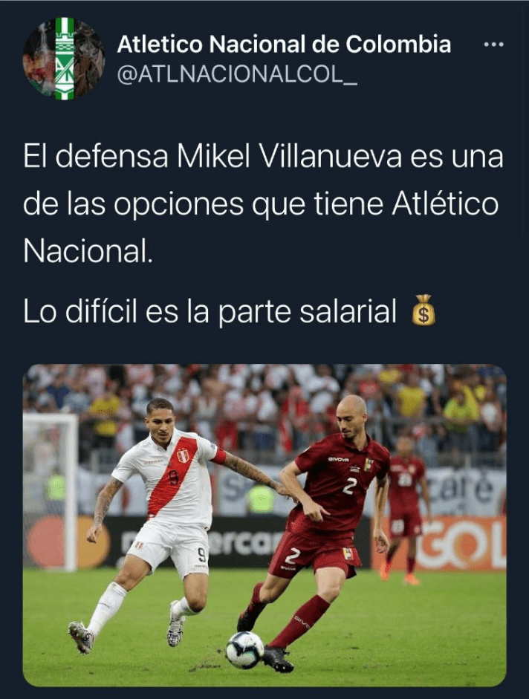Open the Atletico Nacional profile avatar
Viewport: 529px width, 699px height.
(x=64, y=59)
